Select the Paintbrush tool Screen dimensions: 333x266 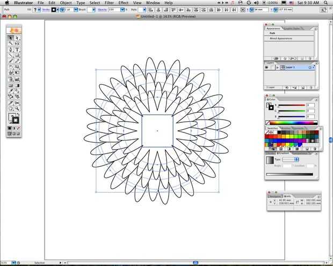tap(11, 61)
